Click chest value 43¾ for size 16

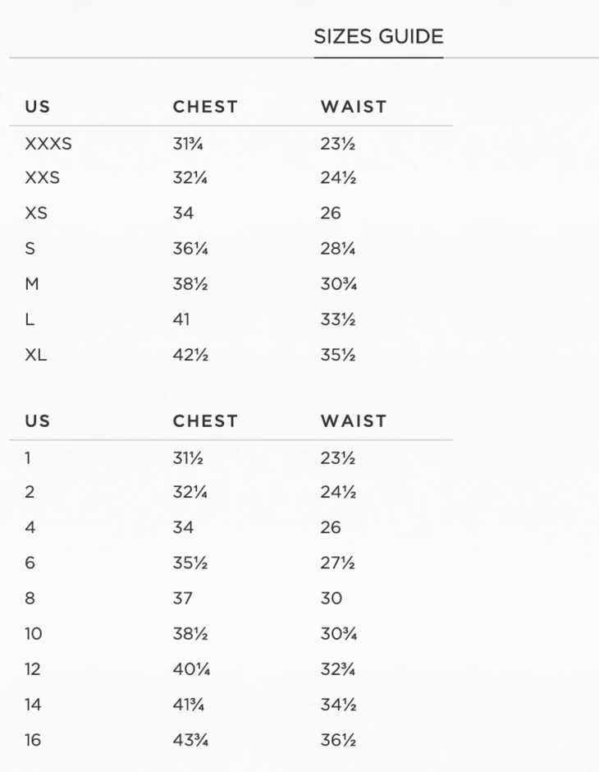pyautogui.click(x=190, y=740)
